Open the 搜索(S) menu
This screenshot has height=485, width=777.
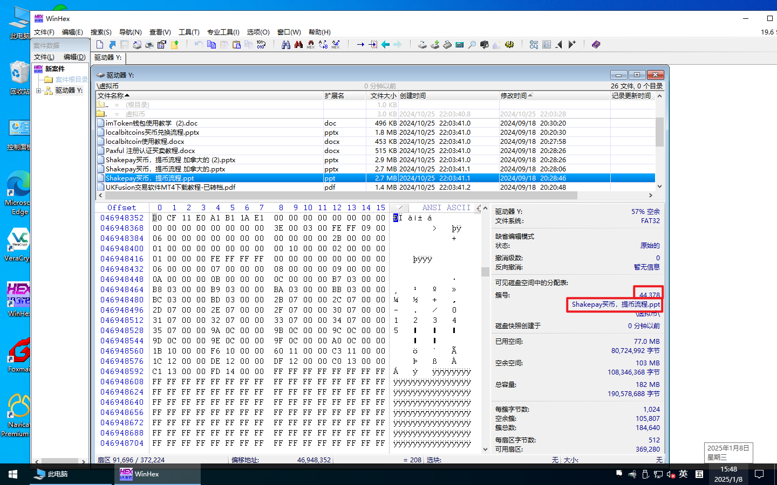[x=101, y=32]
